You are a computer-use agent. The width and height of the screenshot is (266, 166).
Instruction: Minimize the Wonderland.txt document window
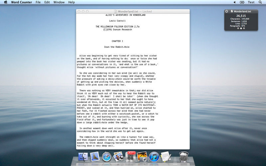click(x=83, y=11)
